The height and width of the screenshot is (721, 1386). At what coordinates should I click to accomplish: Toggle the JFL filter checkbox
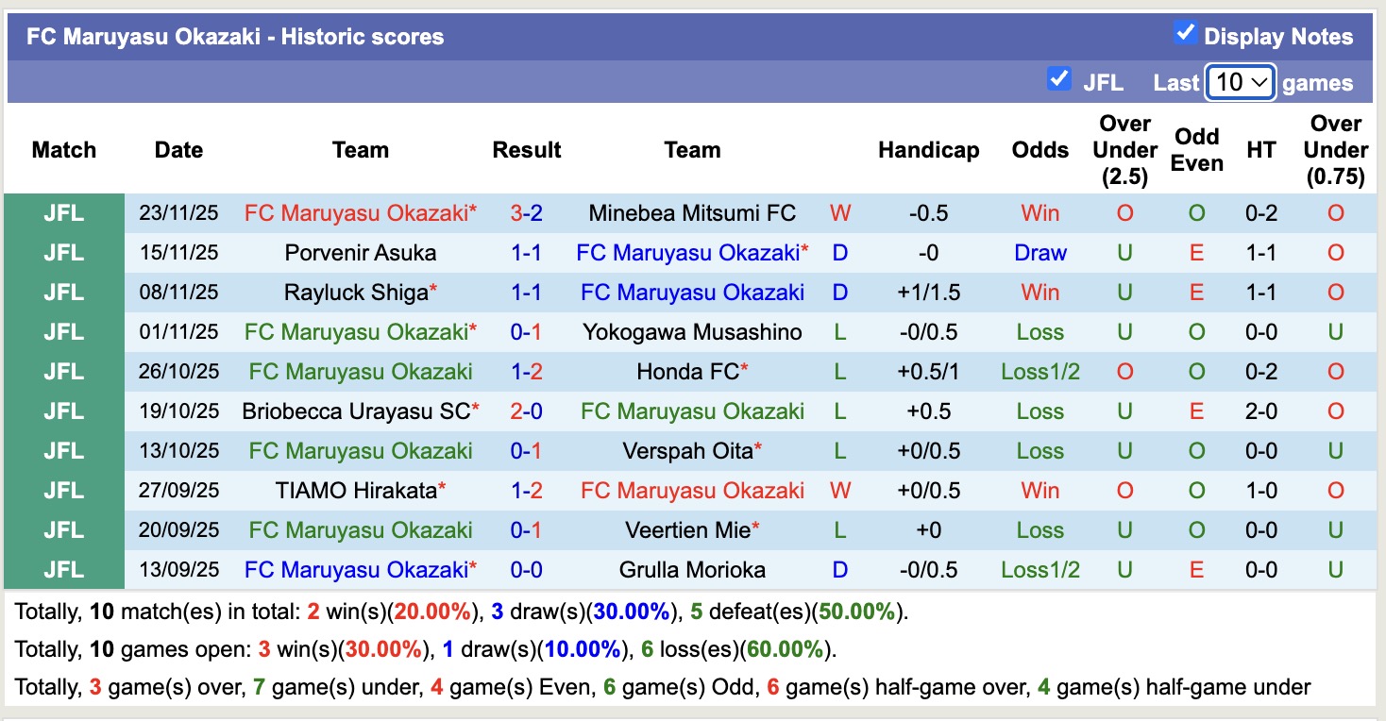click(1059, 80)
